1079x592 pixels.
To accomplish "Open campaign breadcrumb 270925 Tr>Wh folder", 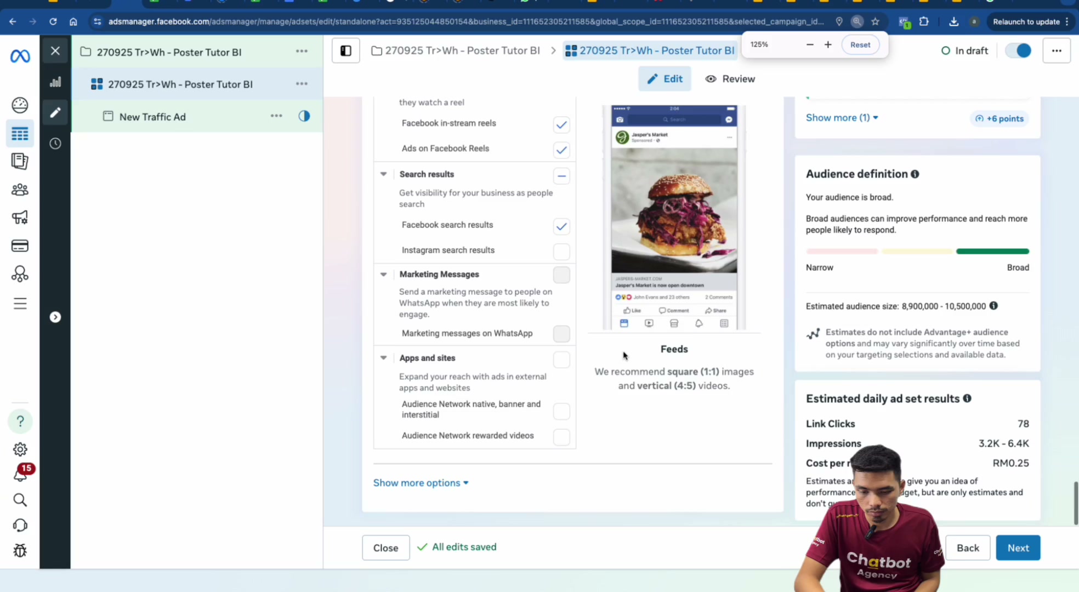I will (456, 50).
